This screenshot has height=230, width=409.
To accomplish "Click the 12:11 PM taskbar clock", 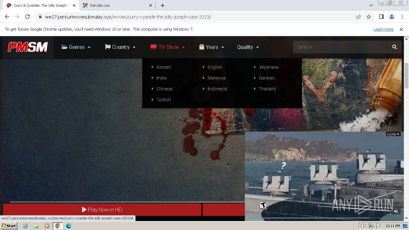I will pos(393,226).
